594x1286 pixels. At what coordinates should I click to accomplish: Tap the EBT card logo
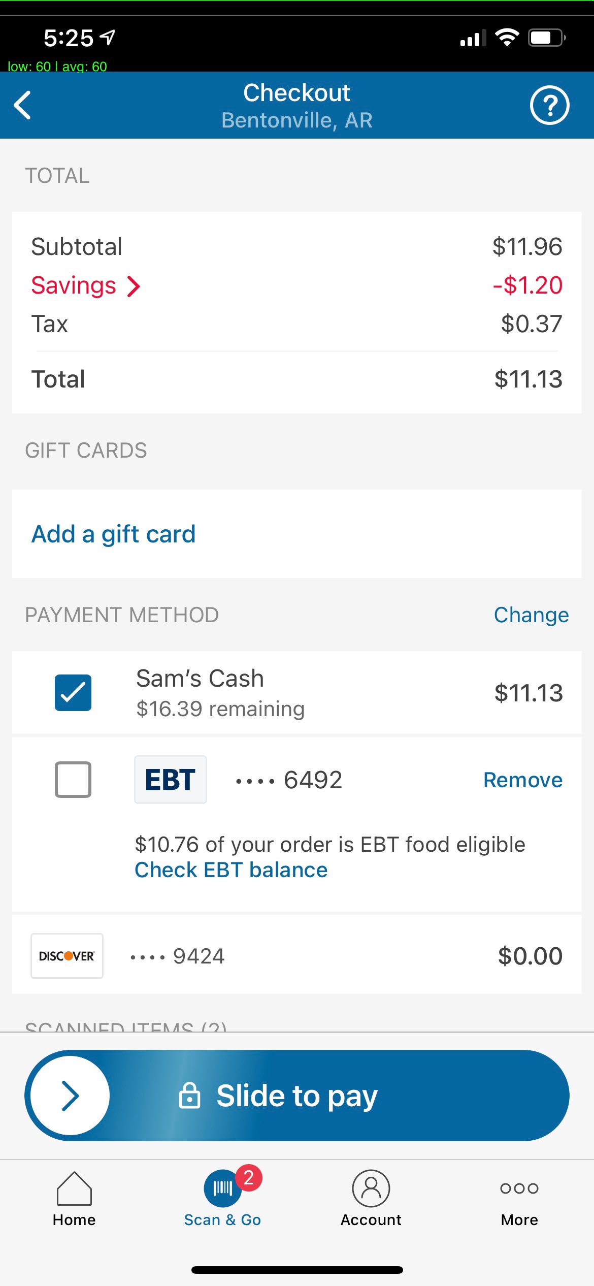point(170,780)
